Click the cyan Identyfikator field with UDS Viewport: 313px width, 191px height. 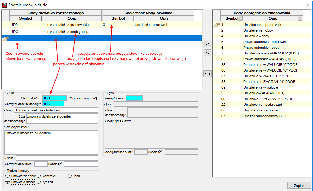point(54,98)
